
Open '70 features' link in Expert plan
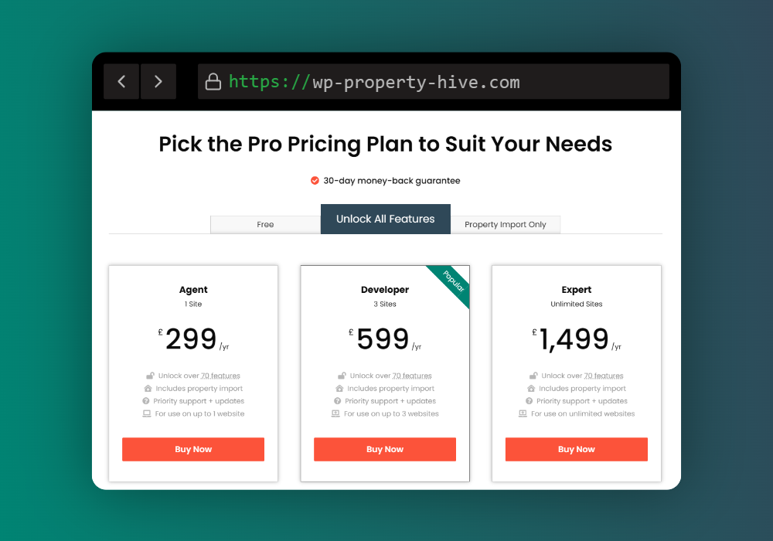604,376
